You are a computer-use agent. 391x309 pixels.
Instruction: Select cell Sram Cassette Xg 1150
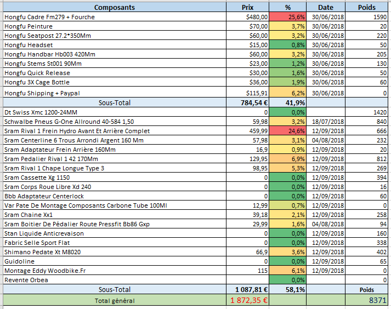pyautogui.click(x=115, y=178)
